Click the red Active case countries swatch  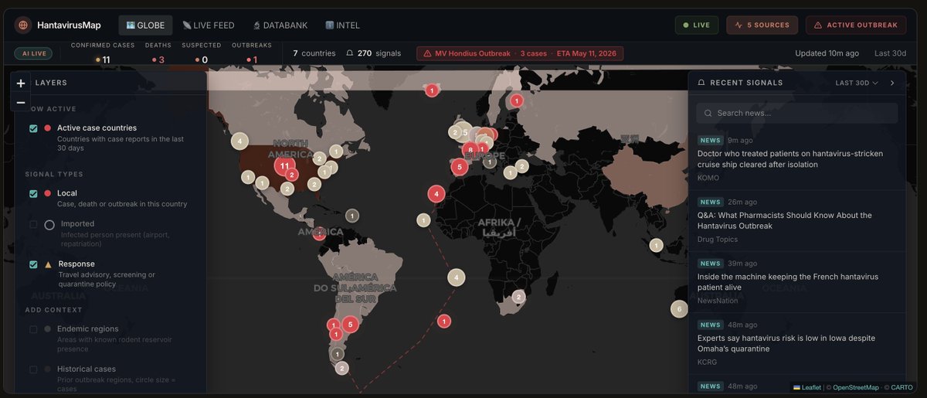[x=48, y=128]
